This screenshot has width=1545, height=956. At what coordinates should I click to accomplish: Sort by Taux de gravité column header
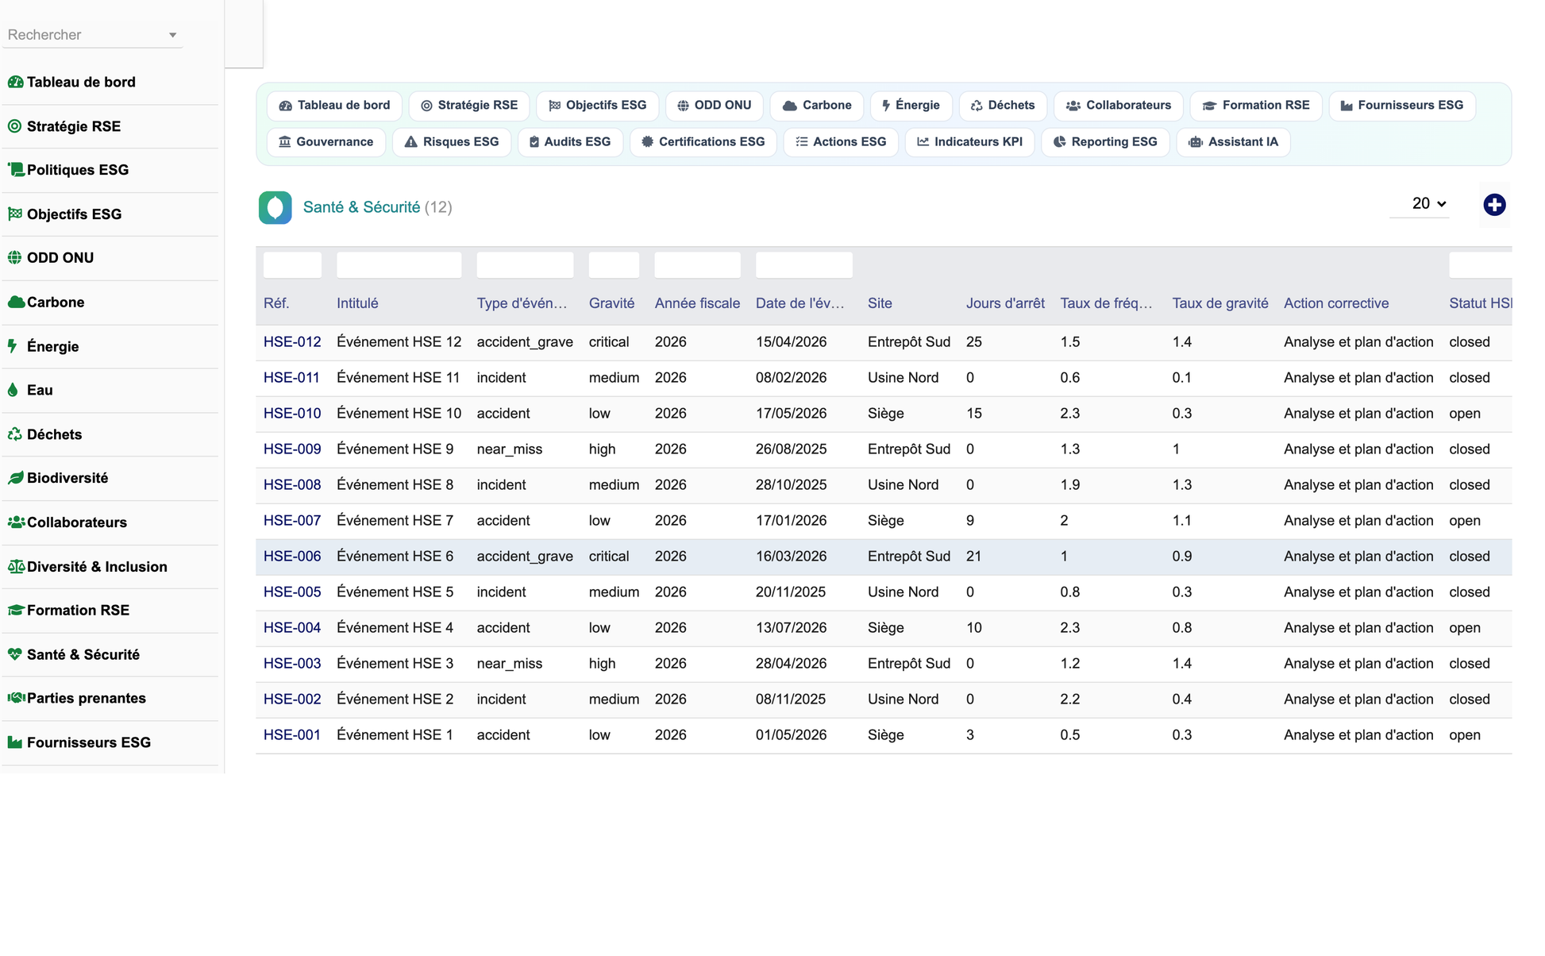(1219, 303)
